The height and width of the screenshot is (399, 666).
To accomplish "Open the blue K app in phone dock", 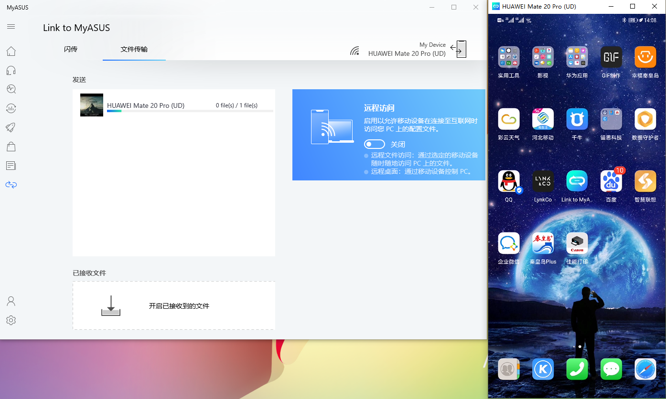I will [x=543, y=369].
